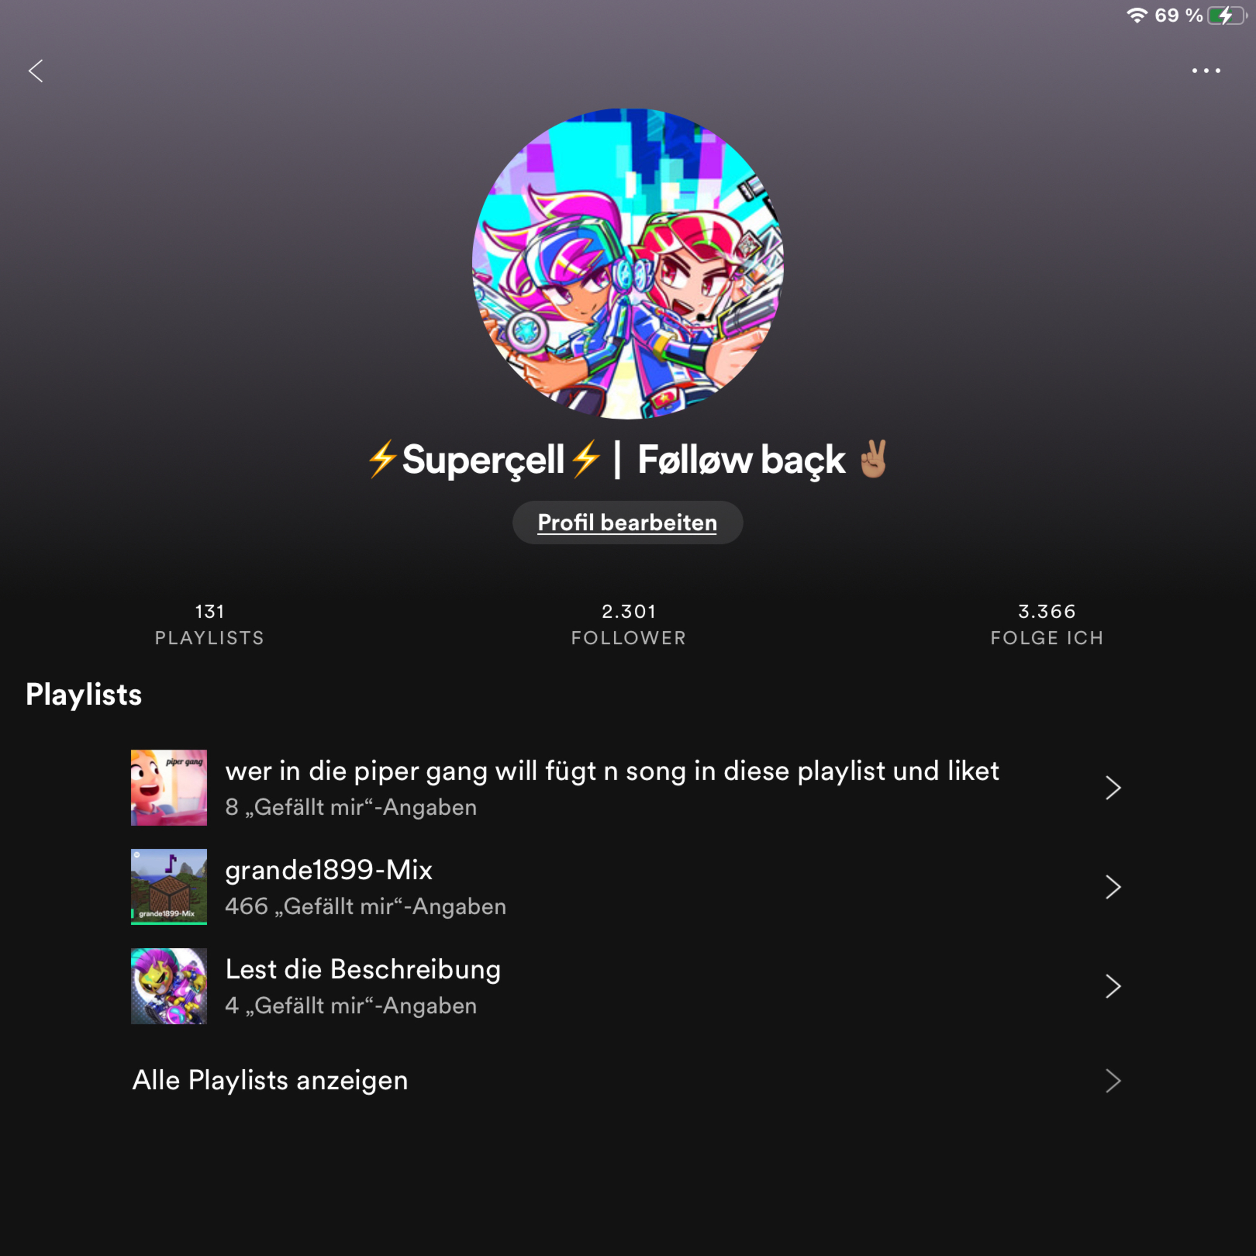Open the piper gang playlist cover thumbnail
Screen dimensions: 1256x1256
(169, 788)
